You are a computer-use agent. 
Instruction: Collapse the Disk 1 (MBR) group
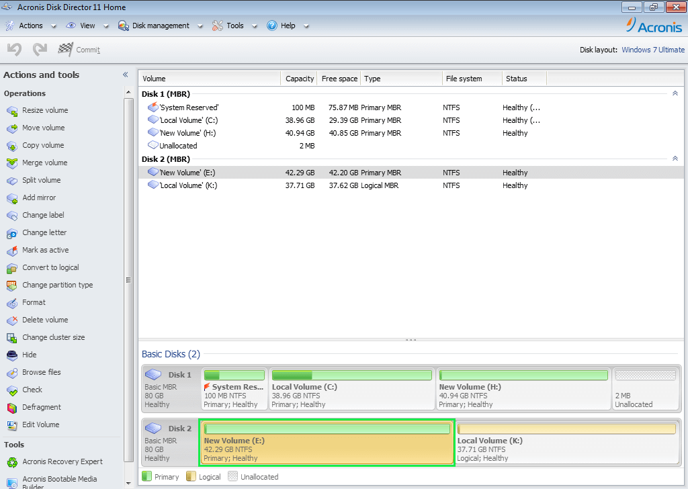(x=675, y=93)
